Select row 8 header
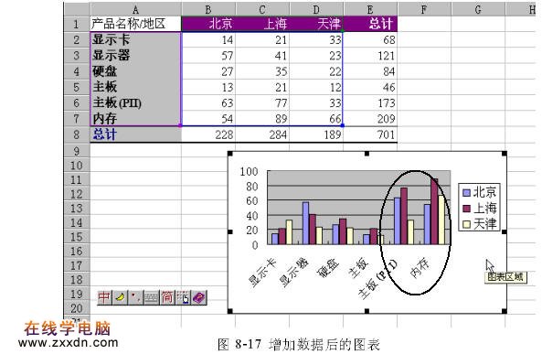Screen dimensions: 542x354 tap(77, 134)
